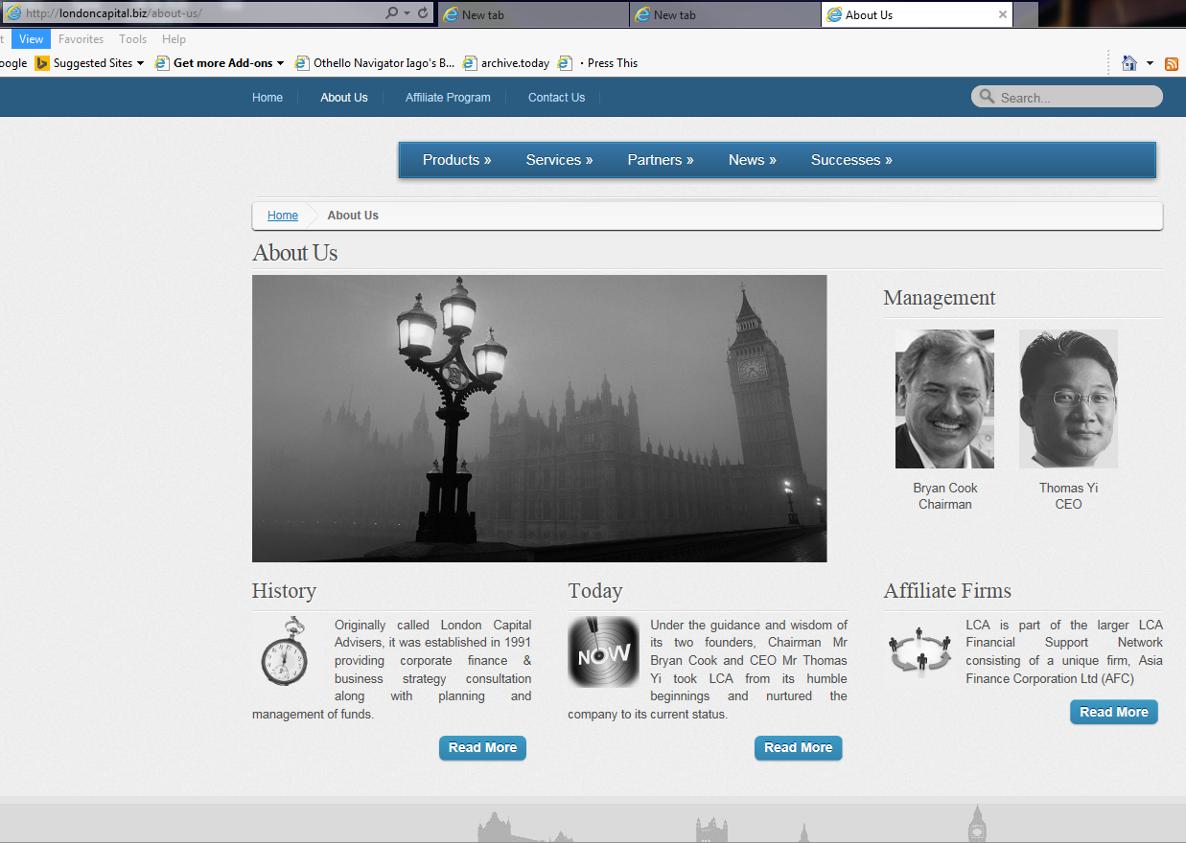Open the address bar autocomplete dropdown arrow
Viewport: 1186px width, 843px height.
[x=407, y=13]
